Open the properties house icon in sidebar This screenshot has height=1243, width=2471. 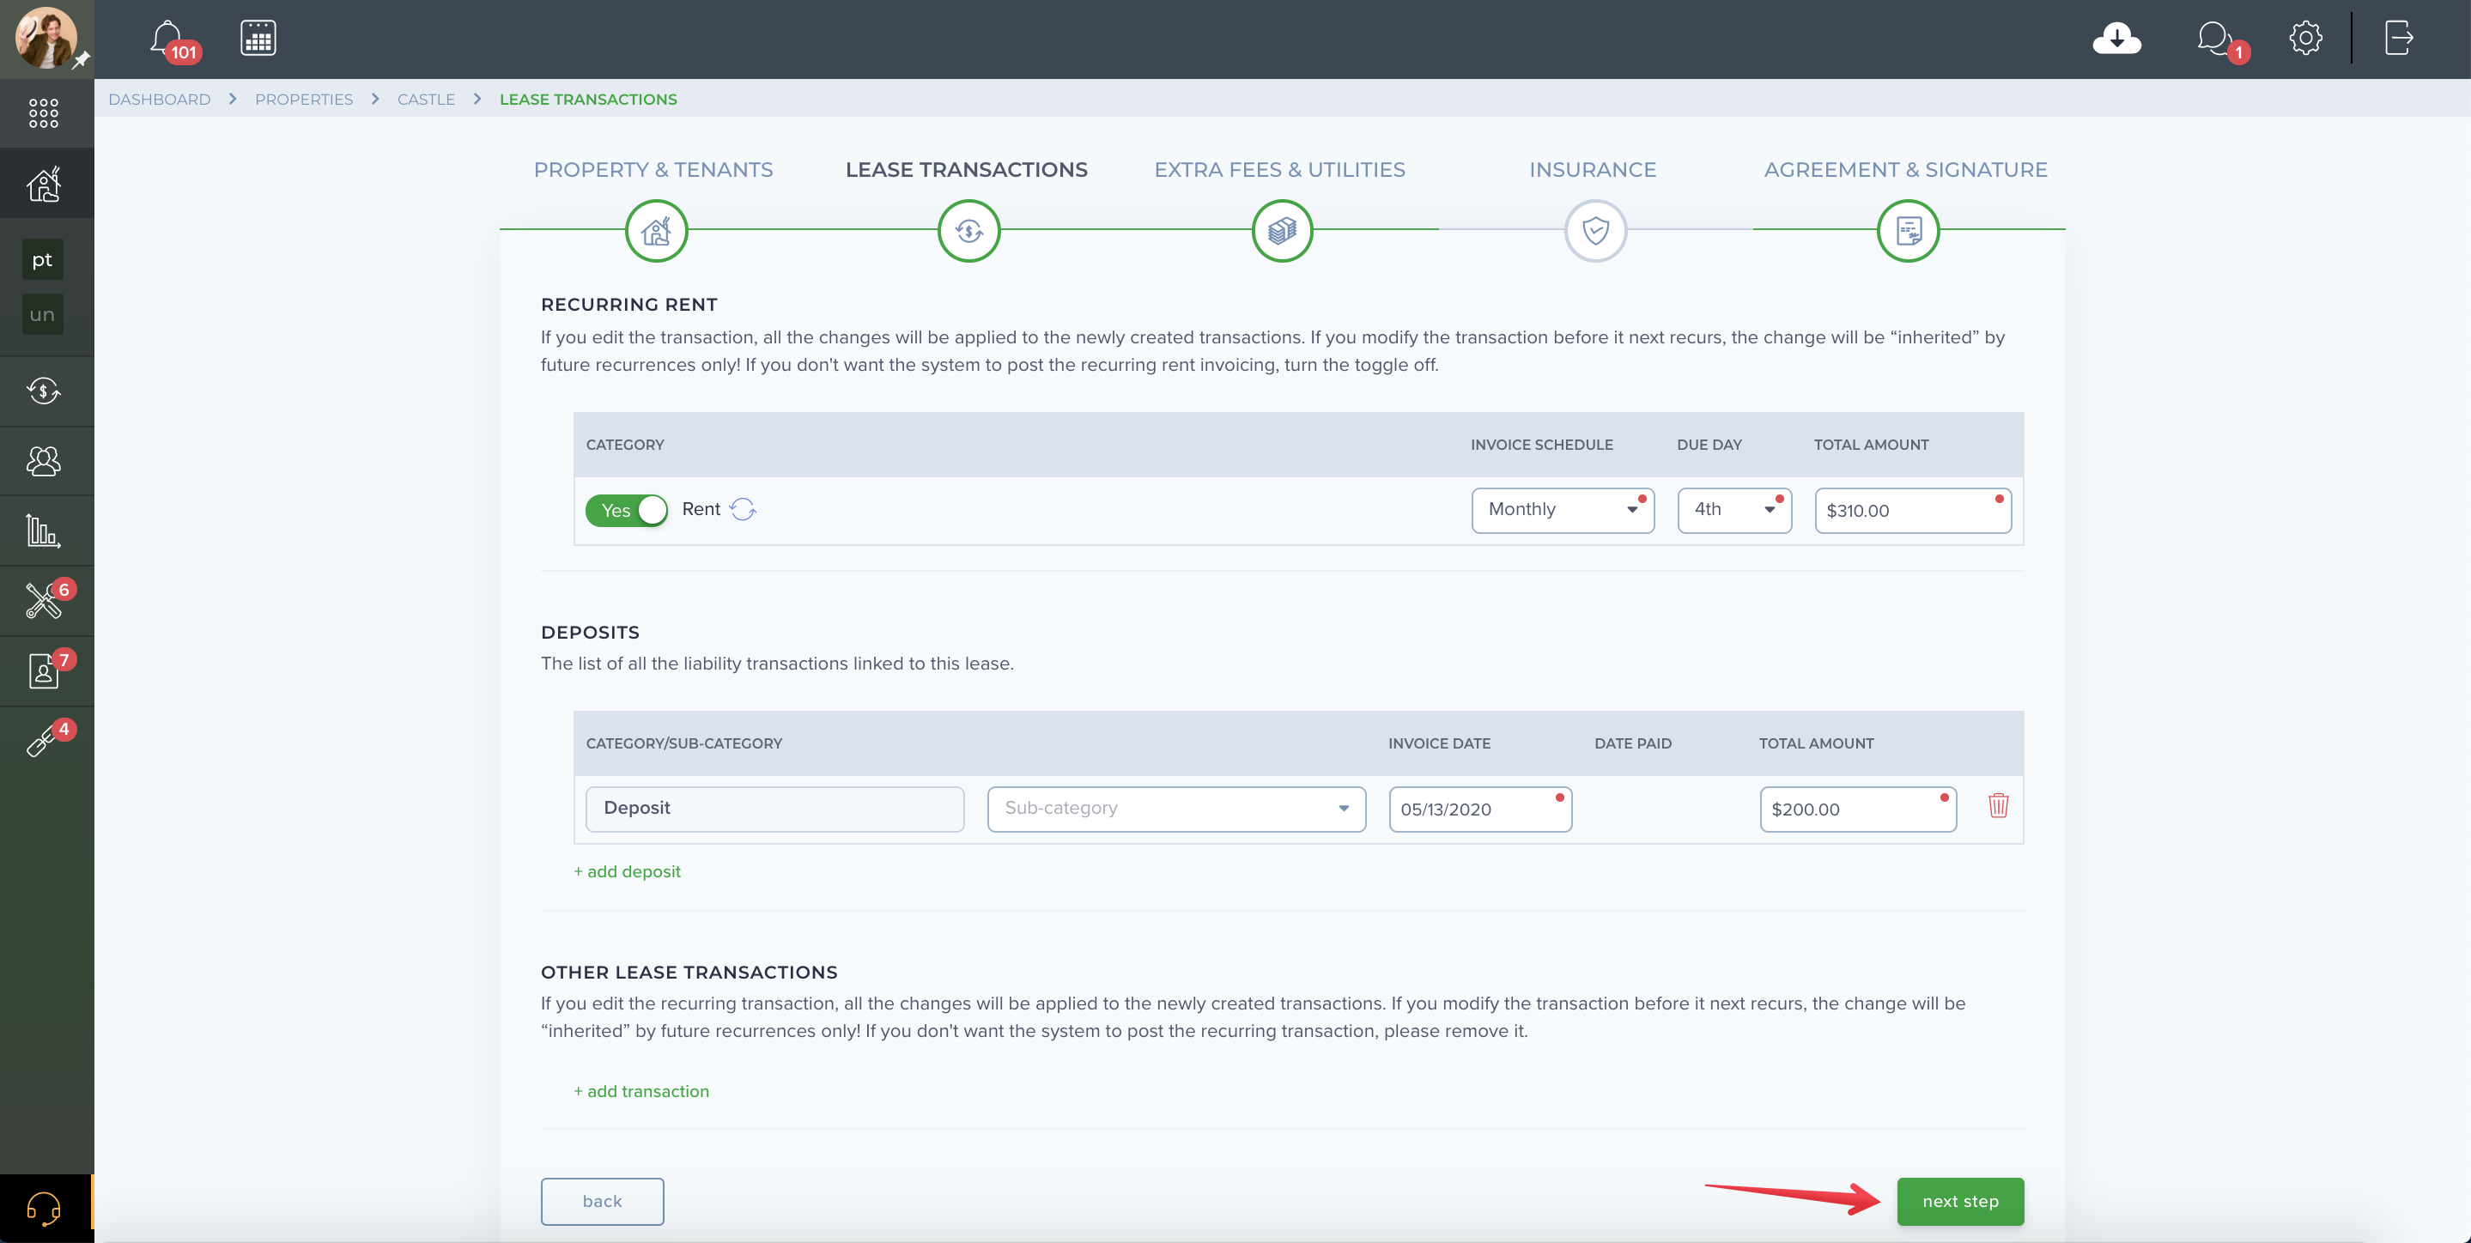click(x=43, y=183)
